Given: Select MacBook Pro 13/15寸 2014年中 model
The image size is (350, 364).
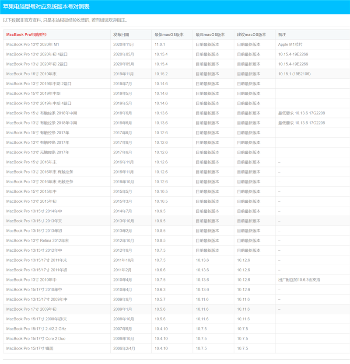Looking at the screenshot, I should (34, 211).
